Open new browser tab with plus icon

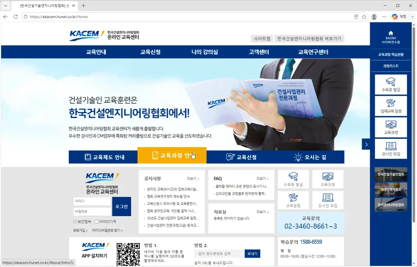[x=83, y=6]
